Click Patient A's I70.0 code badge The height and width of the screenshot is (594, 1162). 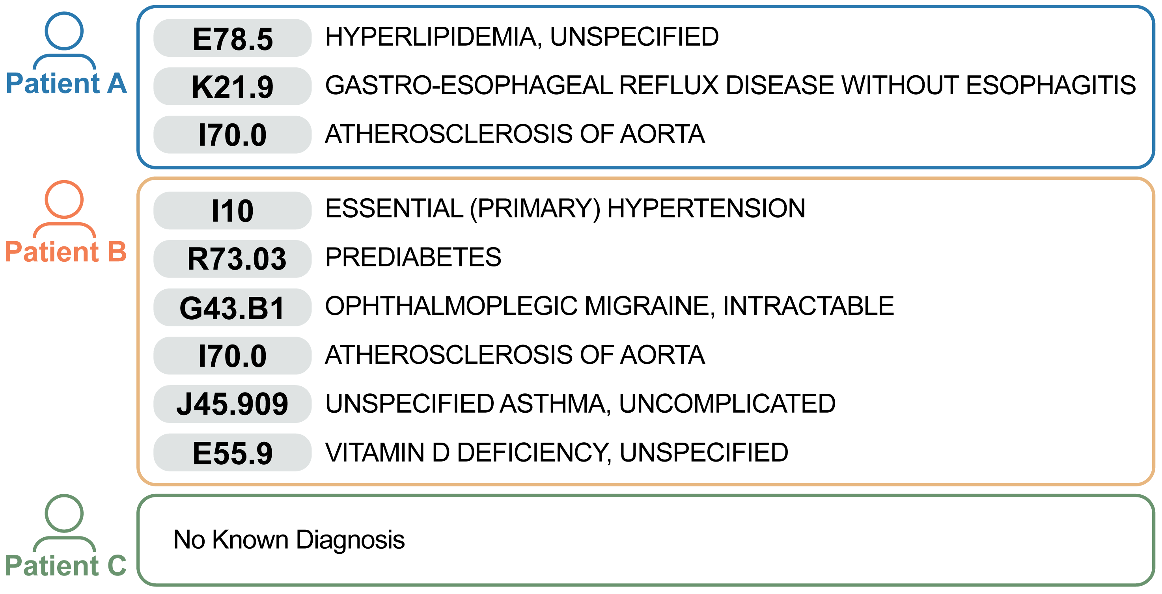(x=232, y=134)
